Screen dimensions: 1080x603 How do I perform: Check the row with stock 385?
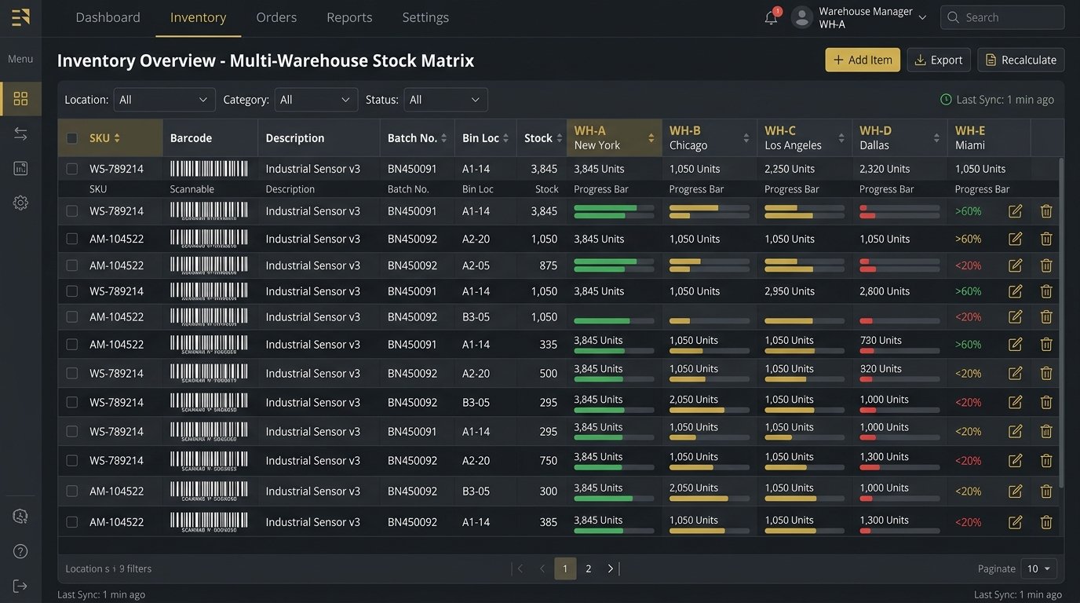coord(72,521)
